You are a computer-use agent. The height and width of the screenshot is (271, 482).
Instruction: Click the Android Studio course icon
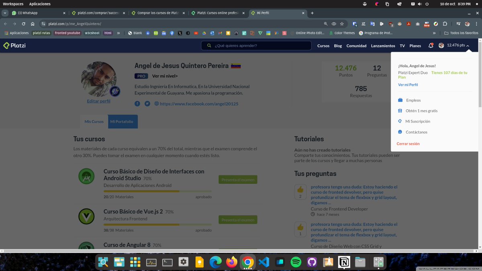[x=86, y=176]
